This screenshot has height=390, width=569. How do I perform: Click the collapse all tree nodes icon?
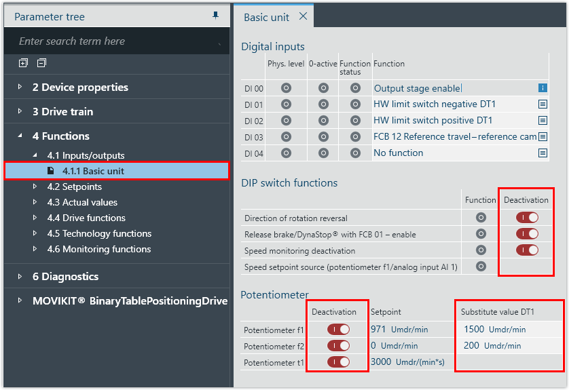pos(41,63)
